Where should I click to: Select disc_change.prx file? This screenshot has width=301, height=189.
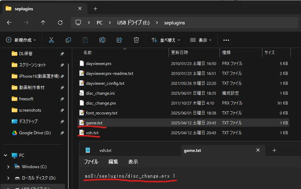click(x=101, y=103)
